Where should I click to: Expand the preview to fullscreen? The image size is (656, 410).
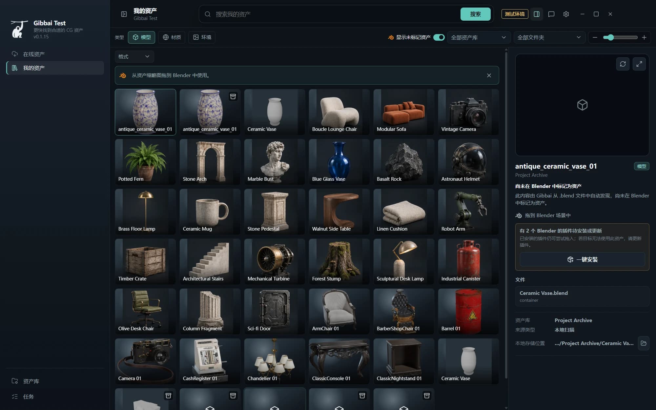pyautogui.click(x=639, y=64)
